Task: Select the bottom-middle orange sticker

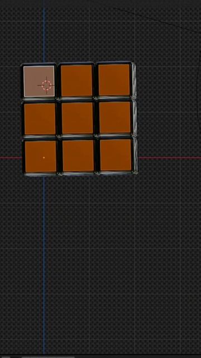Action: (x=78, y=156)
